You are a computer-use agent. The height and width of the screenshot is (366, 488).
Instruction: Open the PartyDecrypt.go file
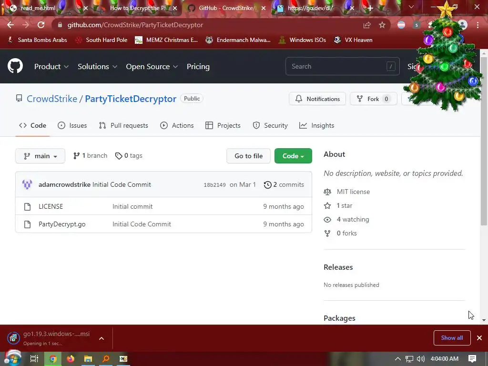(62, 224)
